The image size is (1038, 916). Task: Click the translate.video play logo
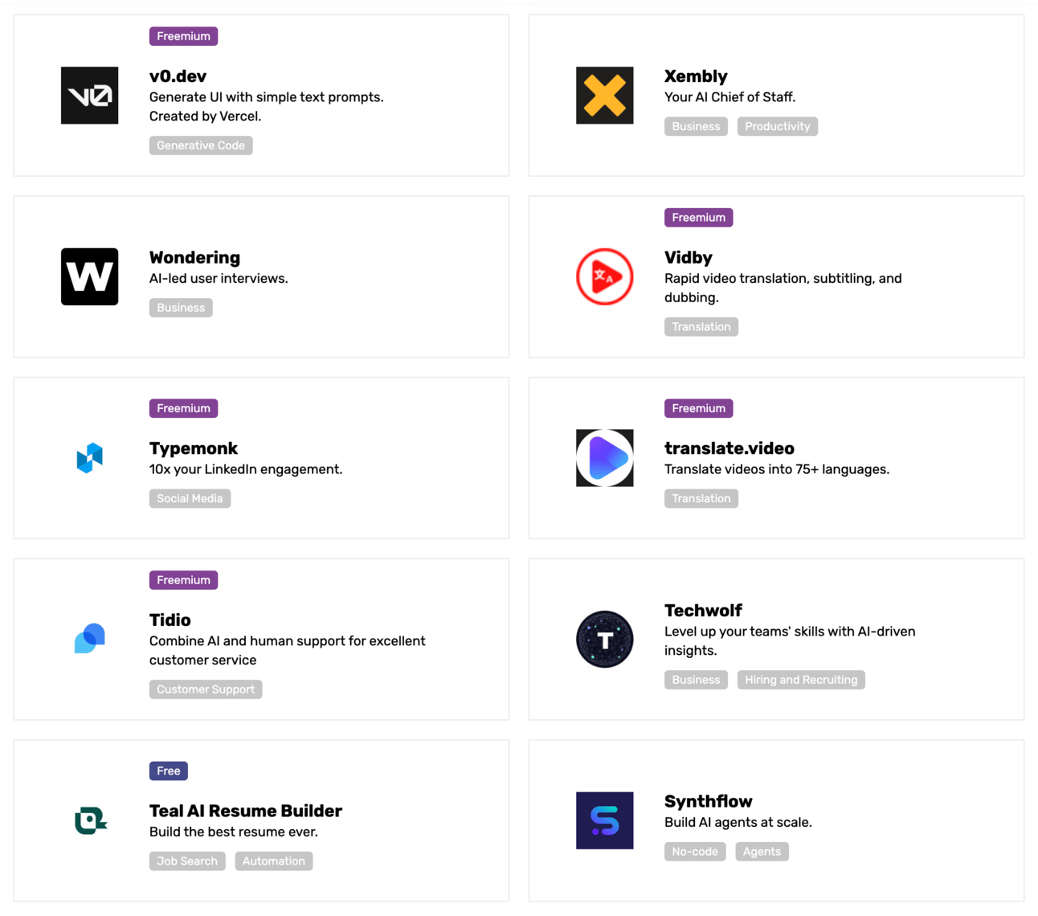(x=604, y=458)
